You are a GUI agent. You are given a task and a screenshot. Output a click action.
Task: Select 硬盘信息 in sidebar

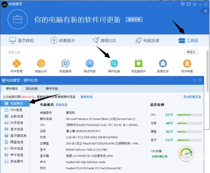coord(15,142)
